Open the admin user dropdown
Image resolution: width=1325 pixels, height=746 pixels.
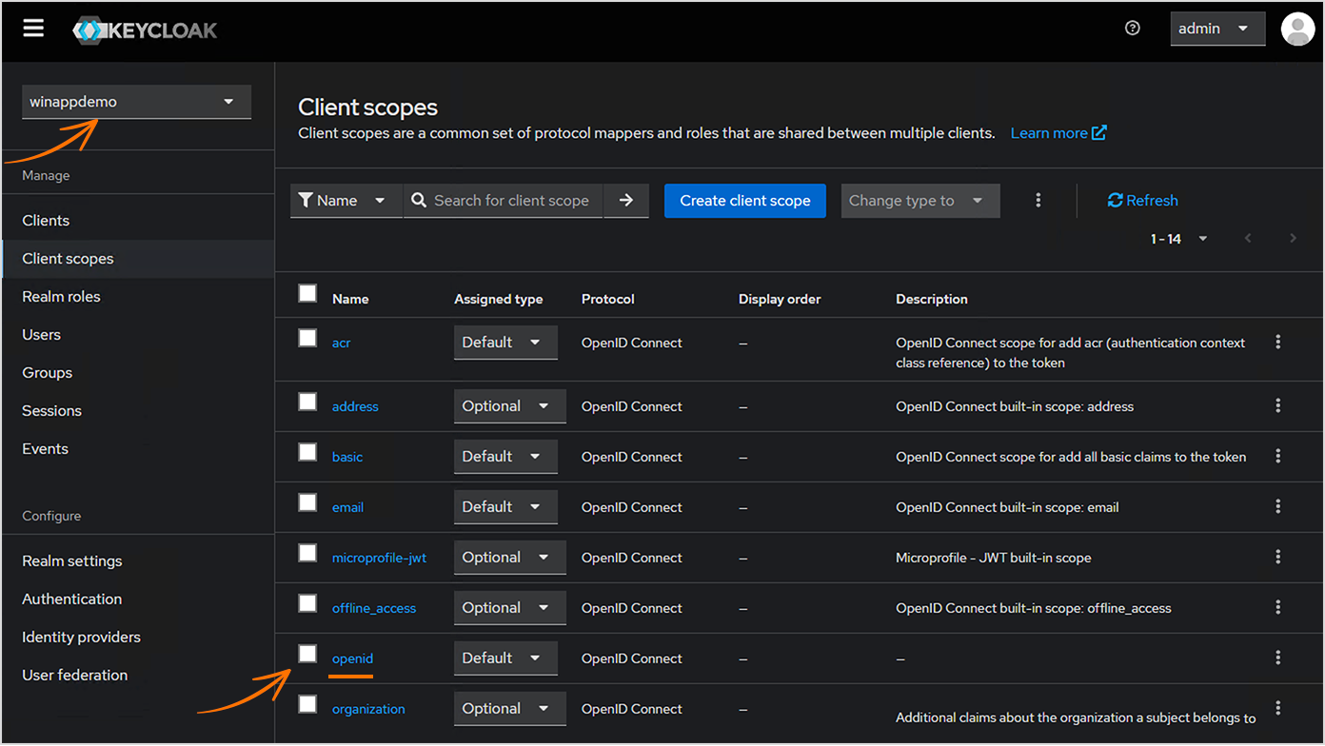1216,29
